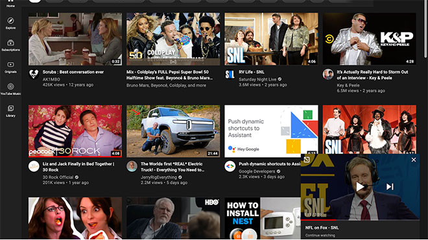Open the Scrubs Best conversation ever thumbnail

(x=75, y=39)
